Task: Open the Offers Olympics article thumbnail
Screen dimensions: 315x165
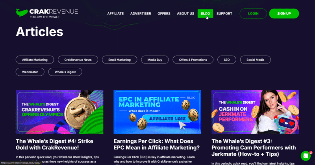Action: pyautogui.click(x=59, y=112)
